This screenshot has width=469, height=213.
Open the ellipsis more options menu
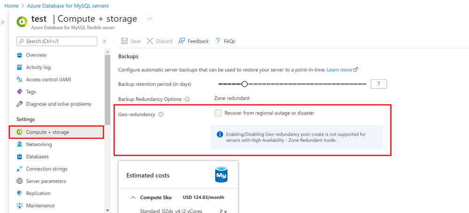pyautogui.click(x=149, y=18)
